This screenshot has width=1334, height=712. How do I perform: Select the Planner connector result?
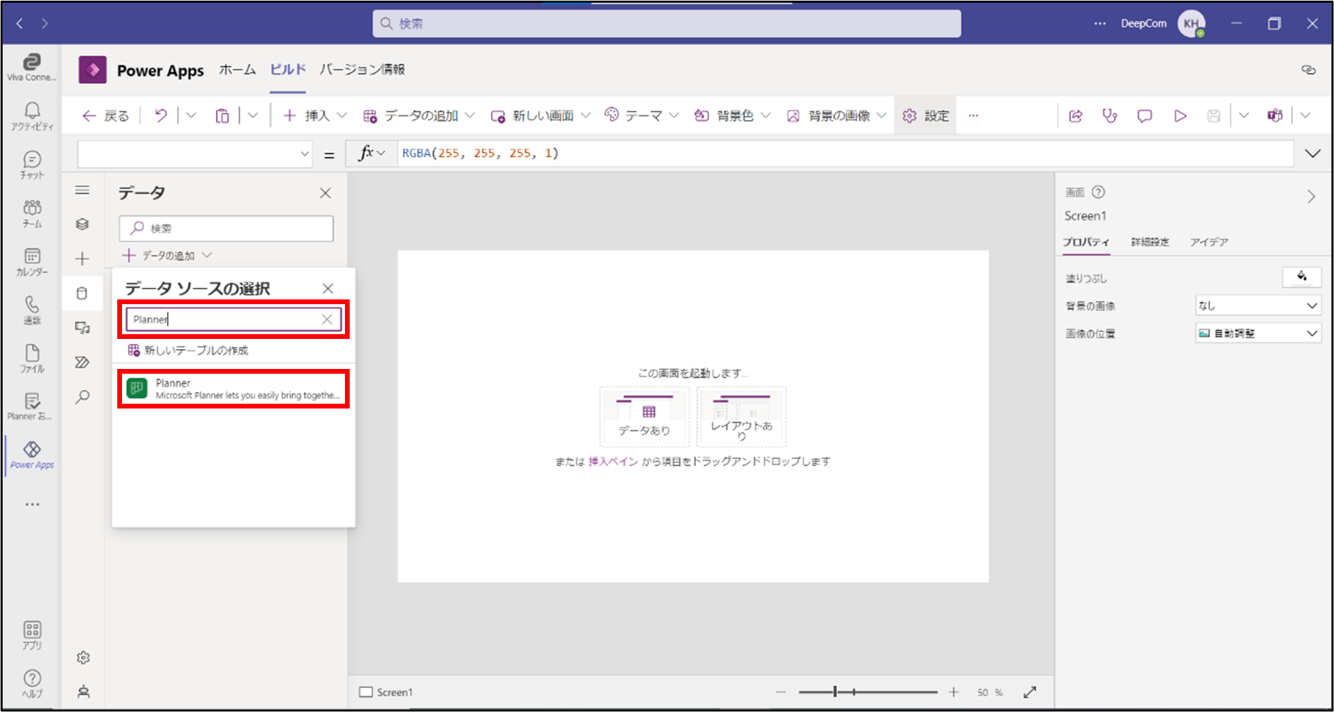point(234,389)
